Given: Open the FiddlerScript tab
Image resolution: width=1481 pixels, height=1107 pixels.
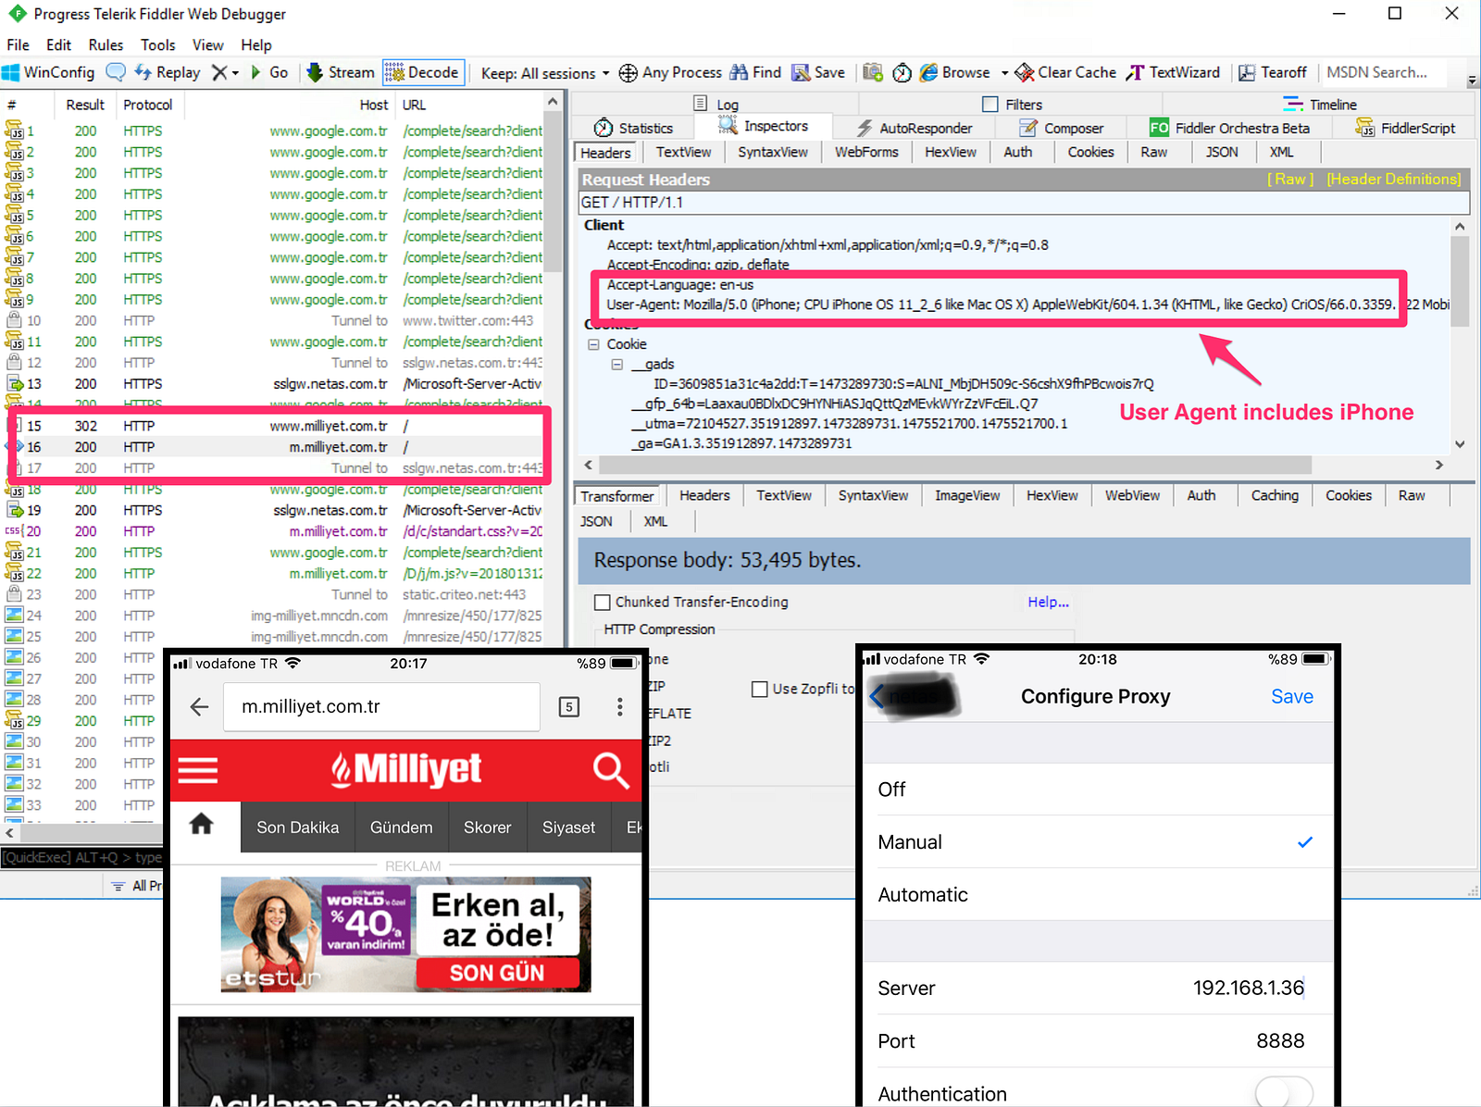Looking at the screenshot, I should [1405, 128].
